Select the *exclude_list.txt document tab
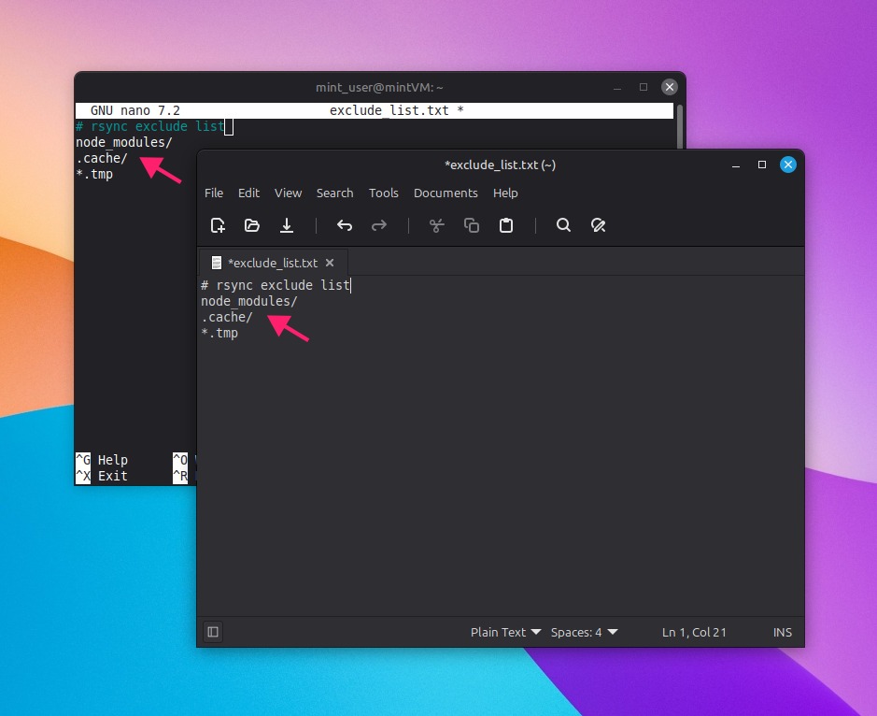 coord(273,263)
